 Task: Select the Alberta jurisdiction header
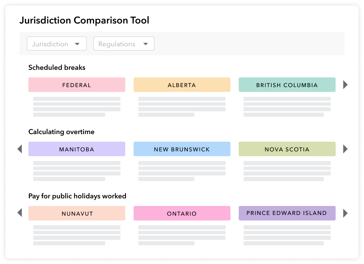(182, 85)
